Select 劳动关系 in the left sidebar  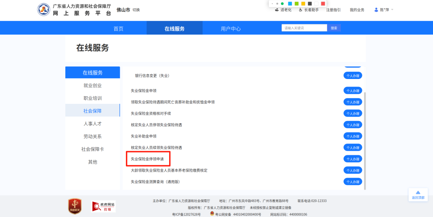[x=93, y=136]
